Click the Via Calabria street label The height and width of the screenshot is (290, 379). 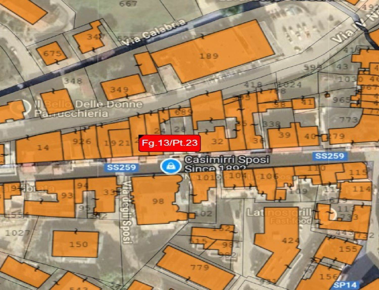(154, 33)
